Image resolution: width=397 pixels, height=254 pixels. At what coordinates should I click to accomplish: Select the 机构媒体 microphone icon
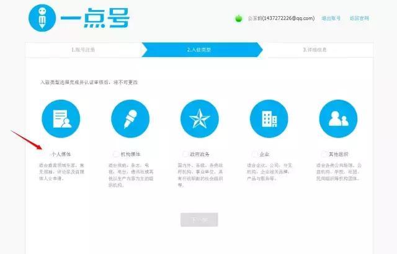(x=130, y=119)
